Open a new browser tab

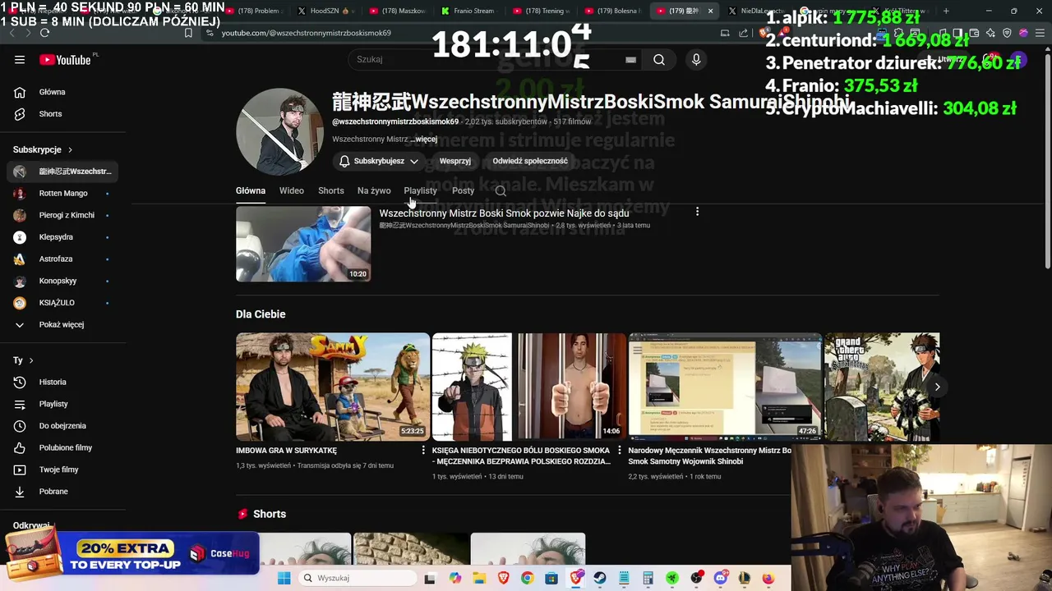tap(946, 11)
